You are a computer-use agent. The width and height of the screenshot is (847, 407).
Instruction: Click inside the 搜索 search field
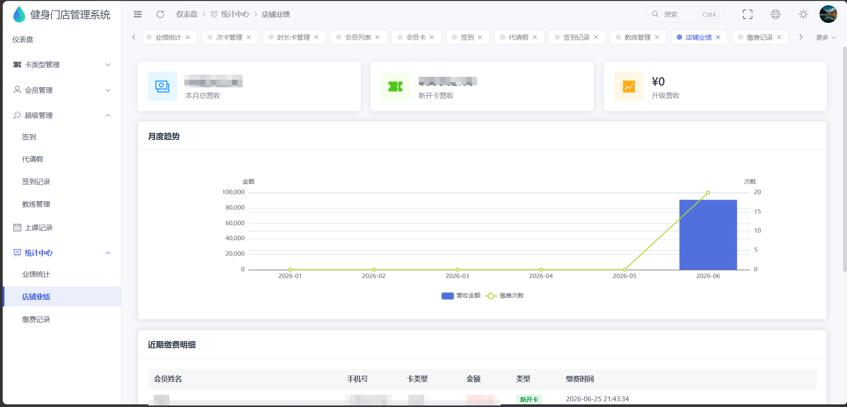(685, 14)
